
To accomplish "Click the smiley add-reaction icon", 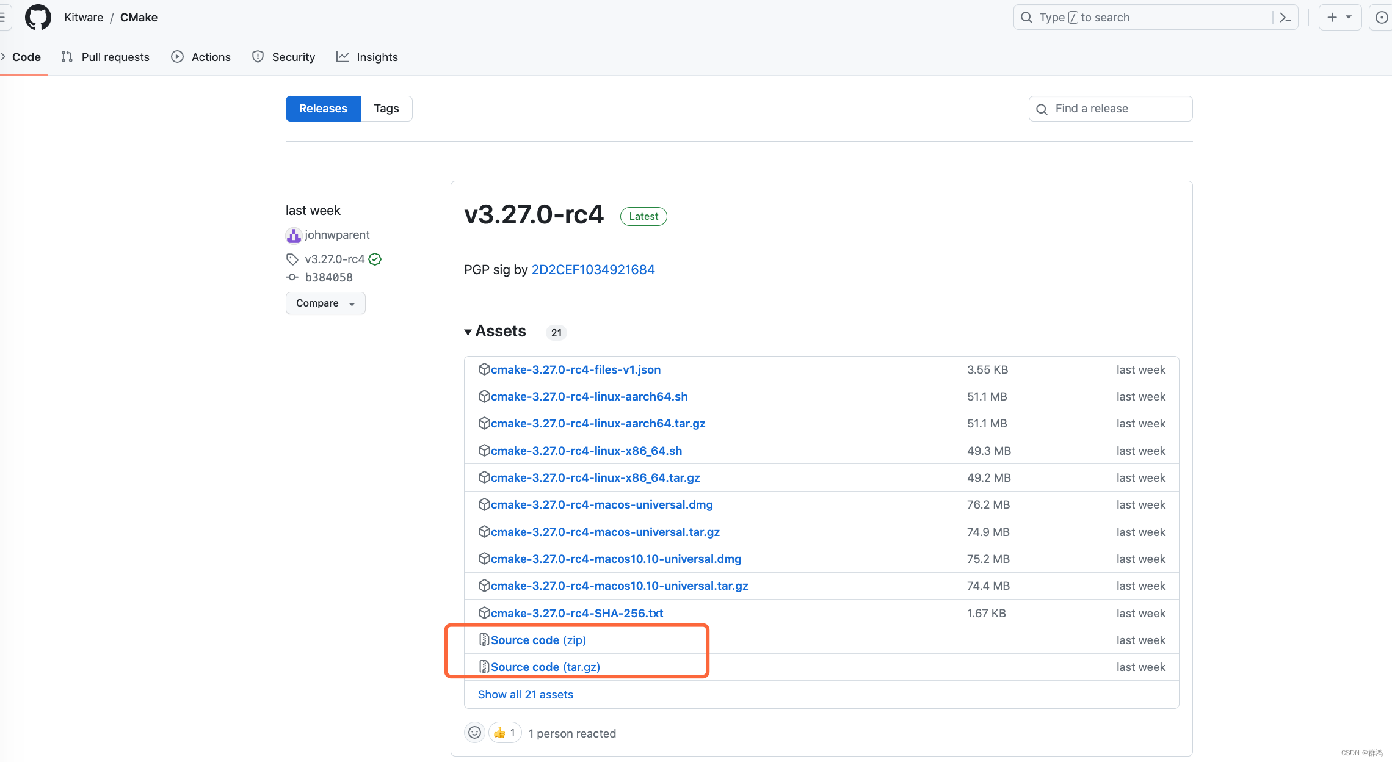I will click(x=474, y=733).
